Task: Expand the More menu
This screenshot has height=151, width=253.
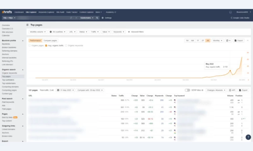Action: click(99, 12)
